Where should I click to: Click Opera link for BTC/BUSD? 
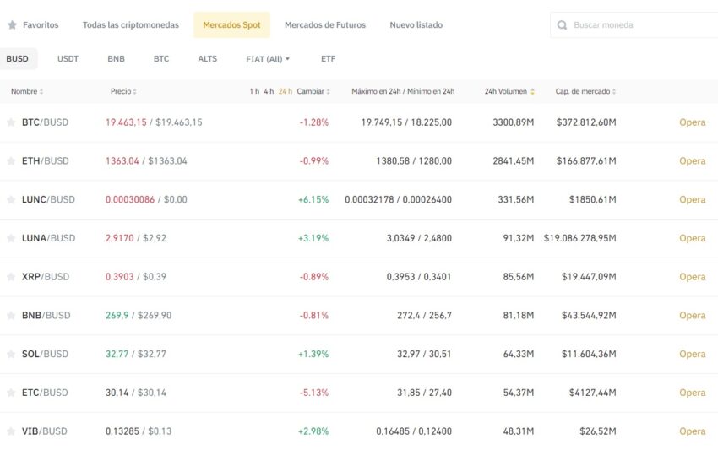(692, 122)
